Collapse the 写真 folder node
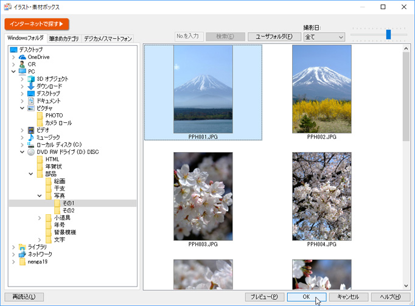The image size is (415, 306). coord(40,196)
